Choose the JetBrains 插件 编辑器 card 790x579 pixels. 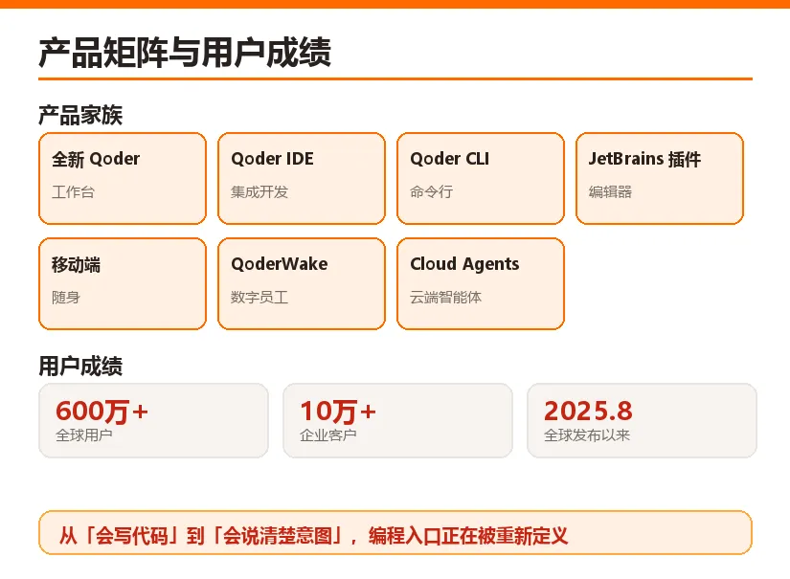660,178
